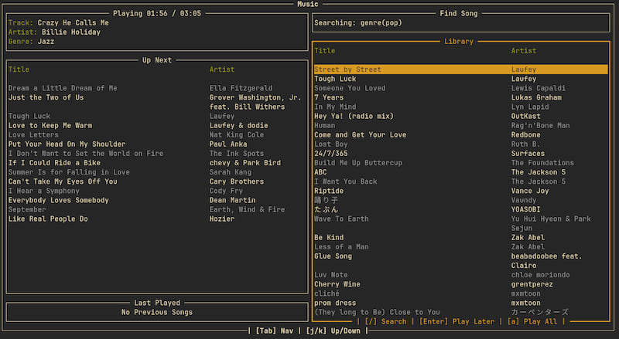
Task: Click the Last Played panel title
Action: [156, 303]
